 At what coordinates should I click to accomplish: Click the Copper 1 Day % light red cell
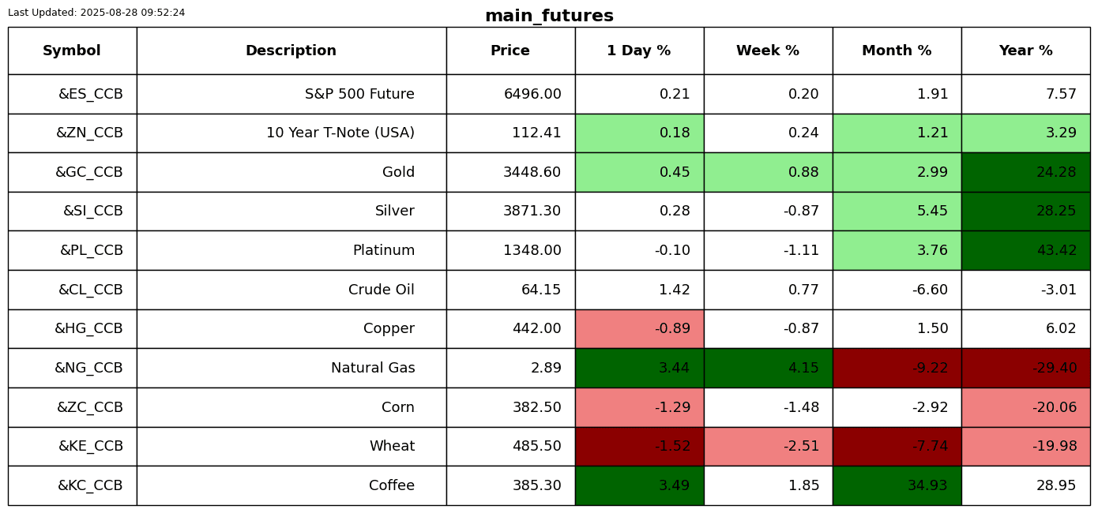coord(639,329)
